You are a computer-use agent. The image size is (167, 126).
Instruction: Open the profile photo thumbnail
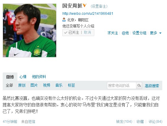click(x=30, y=30)
